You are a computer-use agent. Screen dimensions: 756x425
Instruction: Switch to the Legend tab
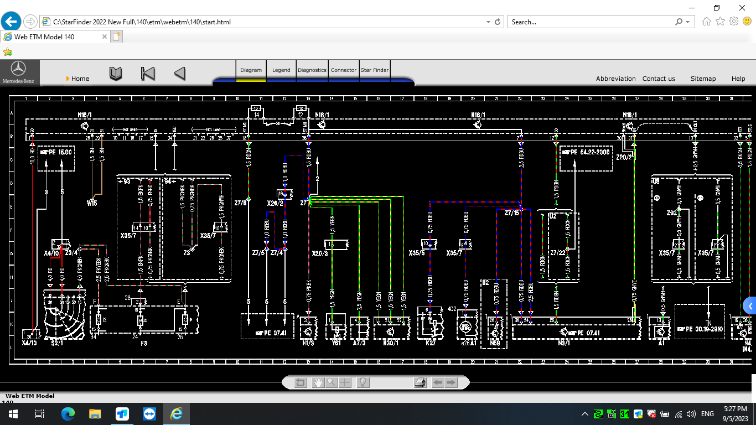click(x=281, y=70)
